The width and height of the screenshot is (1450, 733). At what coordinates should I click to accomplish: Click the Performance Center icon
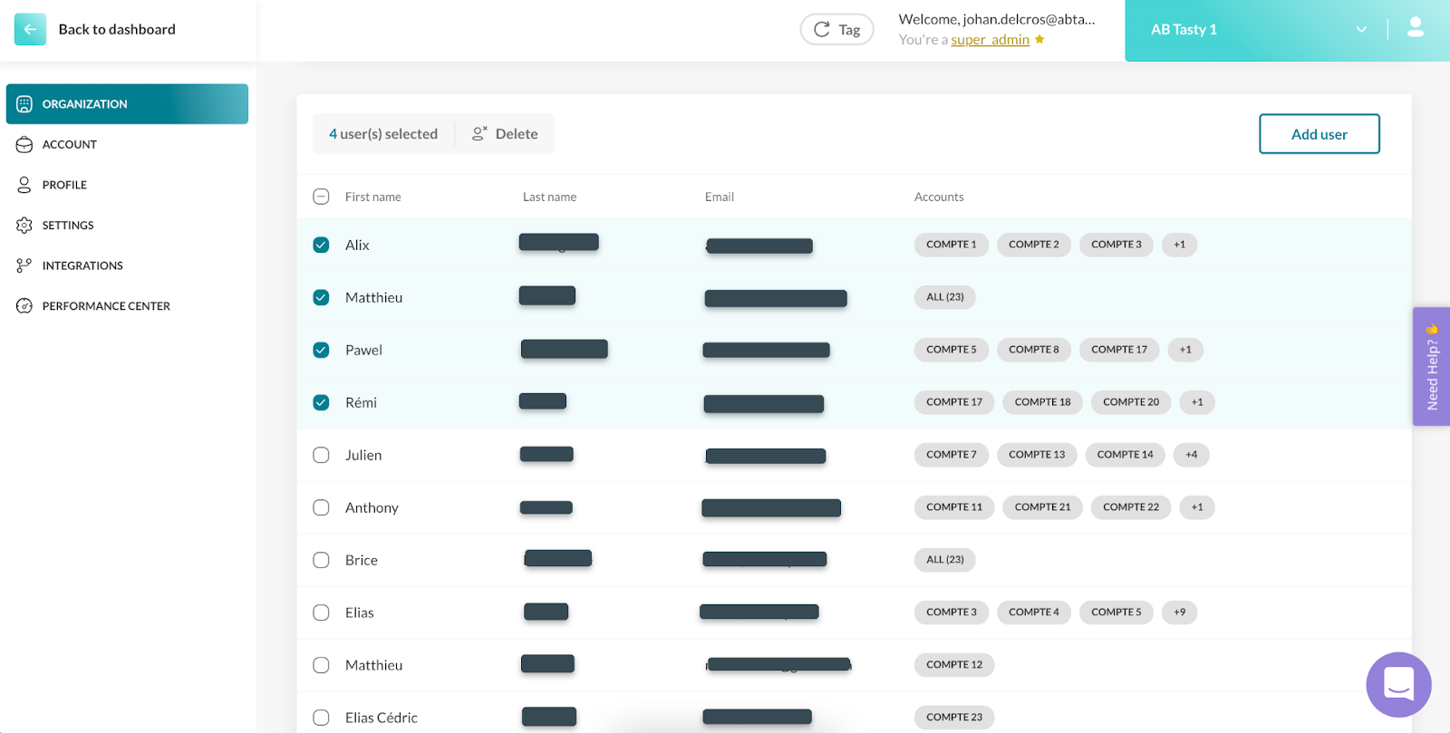click(24, 306)
